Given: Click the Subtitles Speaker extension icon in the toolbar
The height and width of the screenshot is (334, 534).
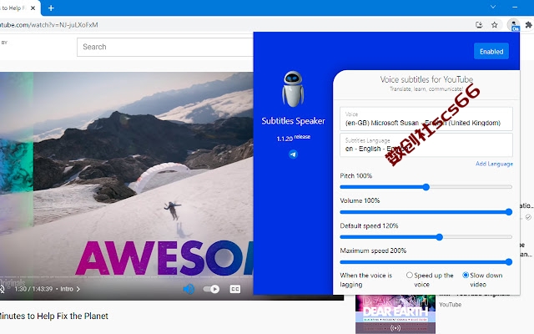Looking at the screenshot, I should (x=514, y=25).
